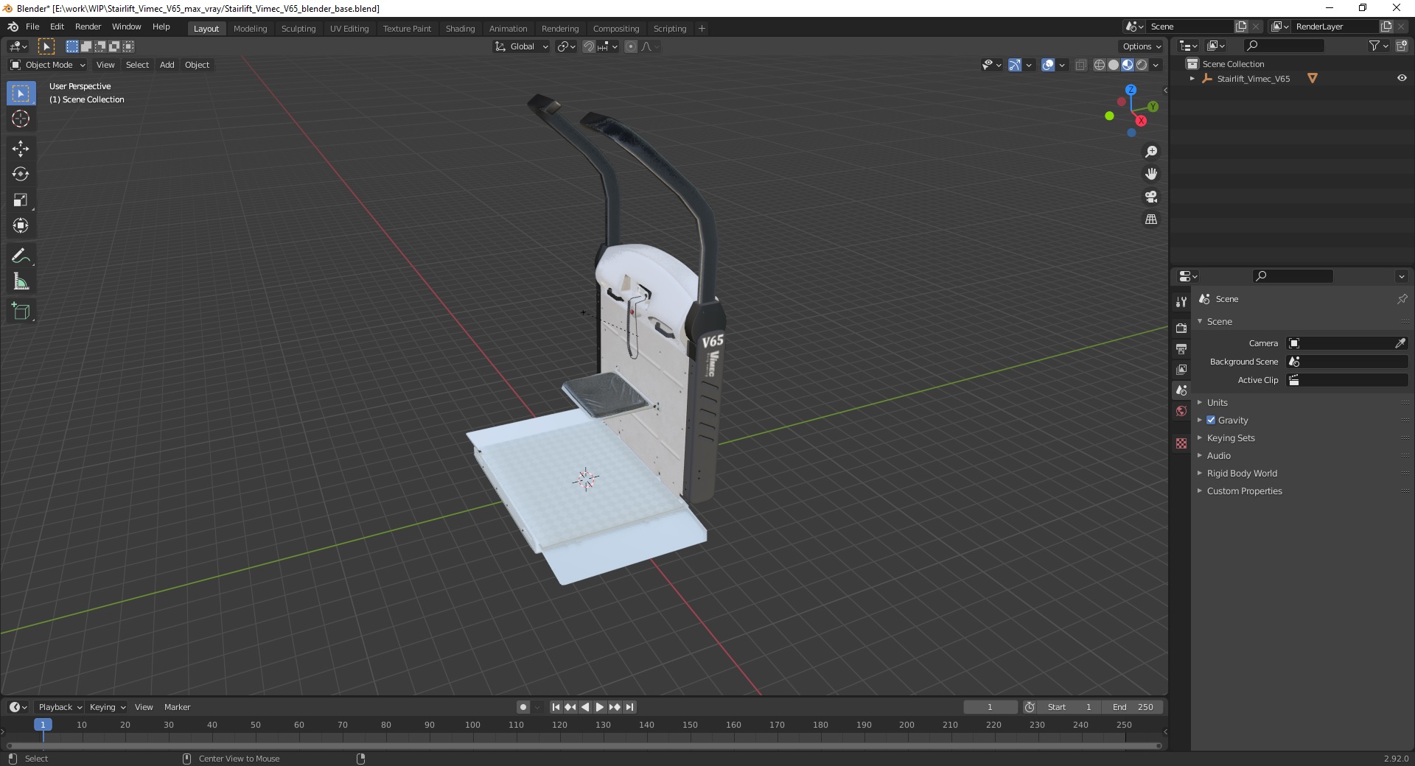
Task: Open outliner filter funnel
Action: pyautogui.click(x=1378, y=46)
